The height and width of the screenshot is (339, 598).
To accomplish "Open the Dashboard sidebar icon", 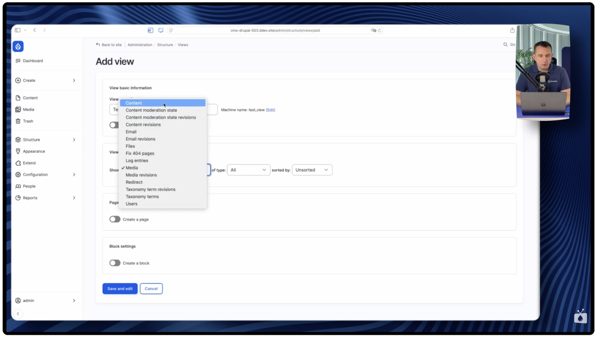I will coord(18,61).
